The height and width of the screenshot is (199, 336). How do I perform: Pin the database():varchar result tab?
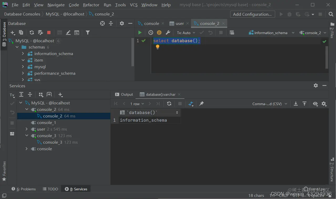point(201,104)
